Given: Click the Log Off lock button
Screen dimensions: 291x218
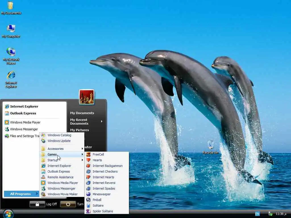Looking at the screenshot, I should (37, 204).
